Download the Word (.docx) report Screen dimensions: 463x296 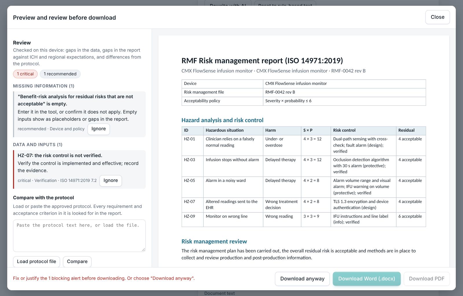point(367,279)
